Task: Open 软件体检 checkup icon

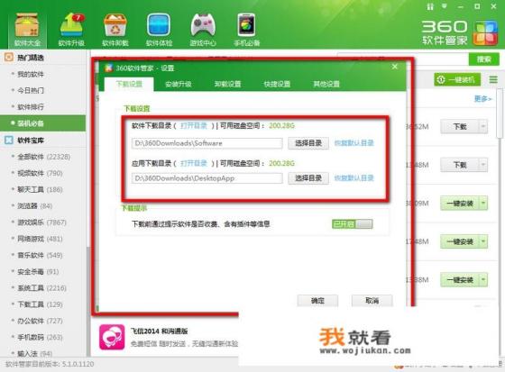Action: [x=159, y=30]
